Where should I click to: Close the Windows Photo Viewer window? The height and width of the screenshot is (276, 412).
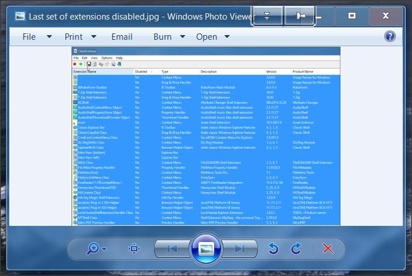coord(385,16)
